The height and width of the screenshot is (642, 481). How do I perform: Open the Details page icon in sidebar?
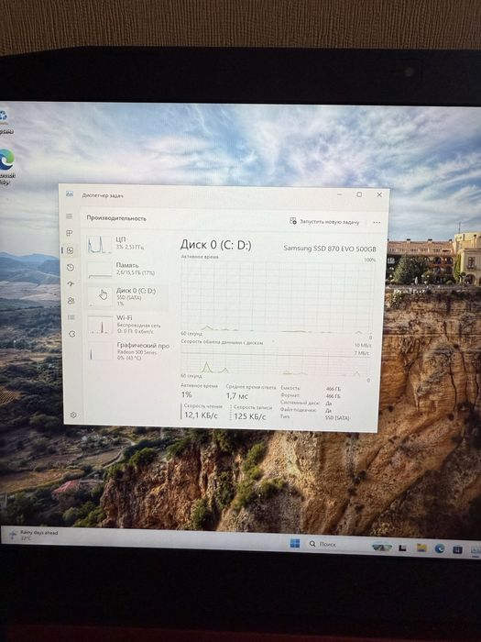click(x=71, y=317)
